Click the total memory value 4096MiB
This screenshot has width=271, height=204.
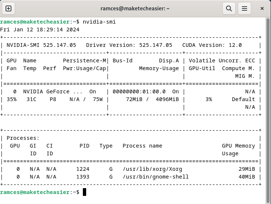[167, 99]
